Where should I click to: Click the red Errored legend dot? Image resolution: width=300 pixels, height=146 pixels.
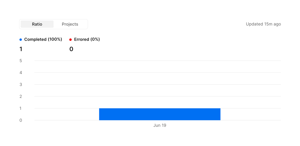(x=70, y=40)
